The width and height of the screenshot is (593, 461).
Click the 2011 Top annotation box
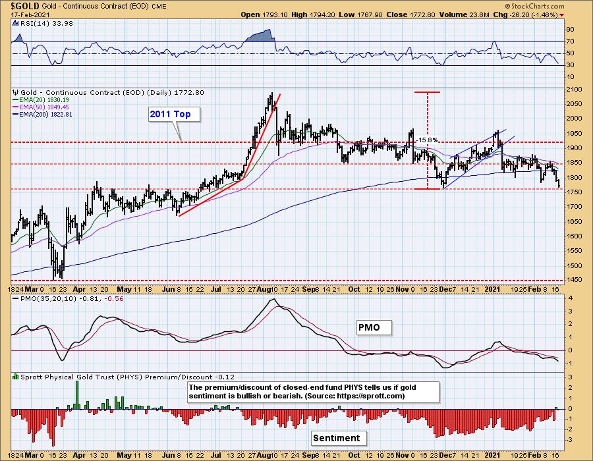pos(173,114)
